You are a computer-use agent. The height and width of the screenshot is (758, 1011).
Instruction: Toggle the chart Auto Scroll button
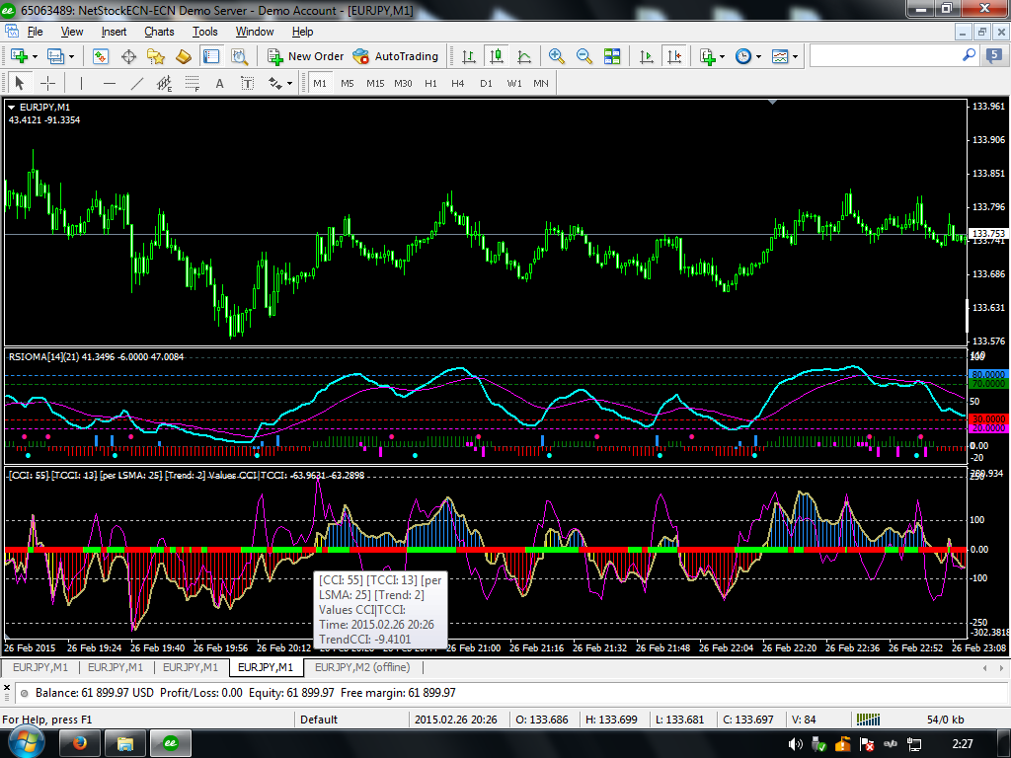647,56
